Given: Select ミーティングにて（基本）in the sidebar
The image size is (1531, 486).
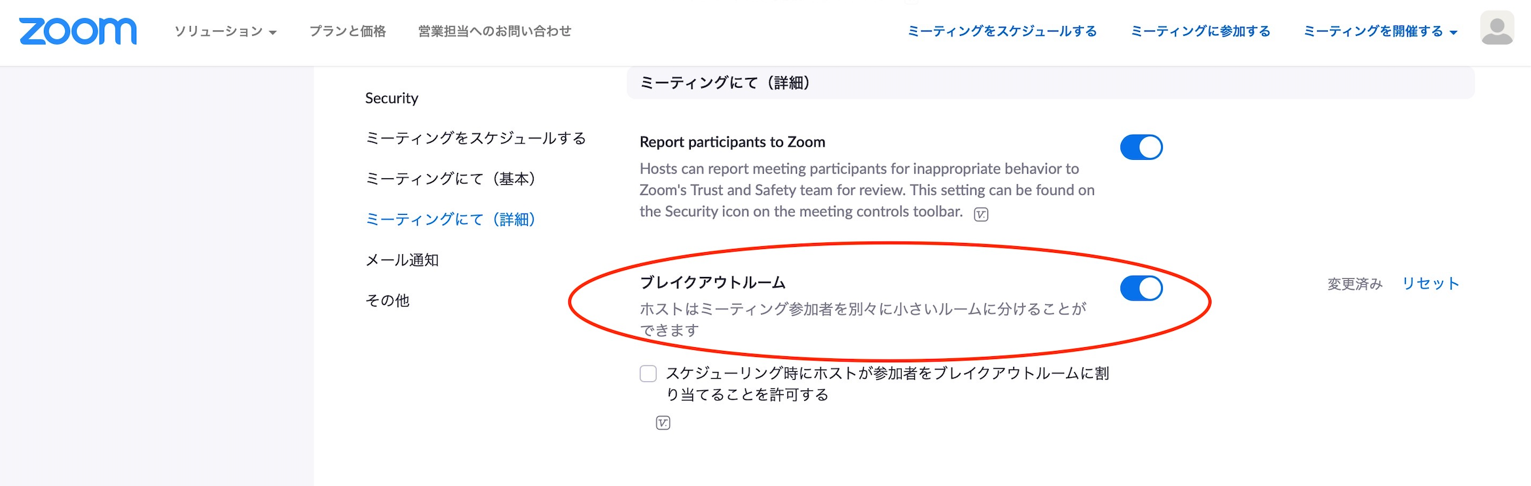Looking at the screenshot, I should coord(452,178).
